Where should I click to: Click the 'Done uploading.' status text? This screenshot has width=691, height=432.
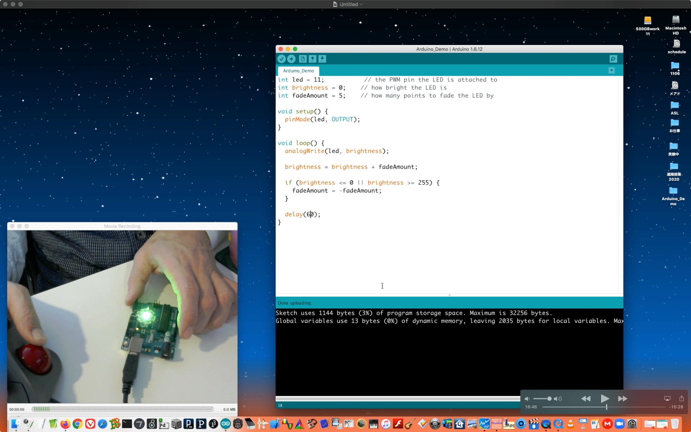tap(295, 303)
